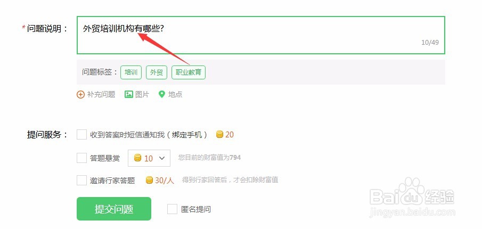Open the reward amount dropdown showing 10
This screenshot has height=229, width=482.
tap(149, 158)
